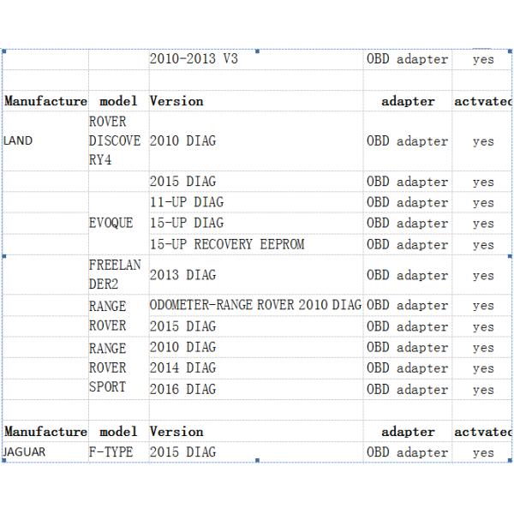
Task: Select the "LAND" manufacture cell
Action: 19,140
